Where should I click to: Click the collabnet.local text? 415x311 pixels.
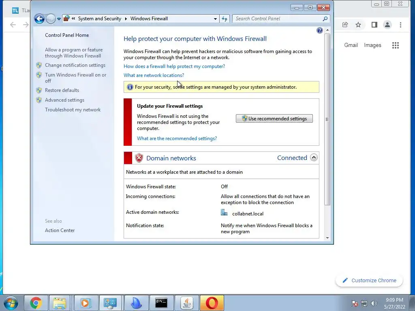[248, 214]
